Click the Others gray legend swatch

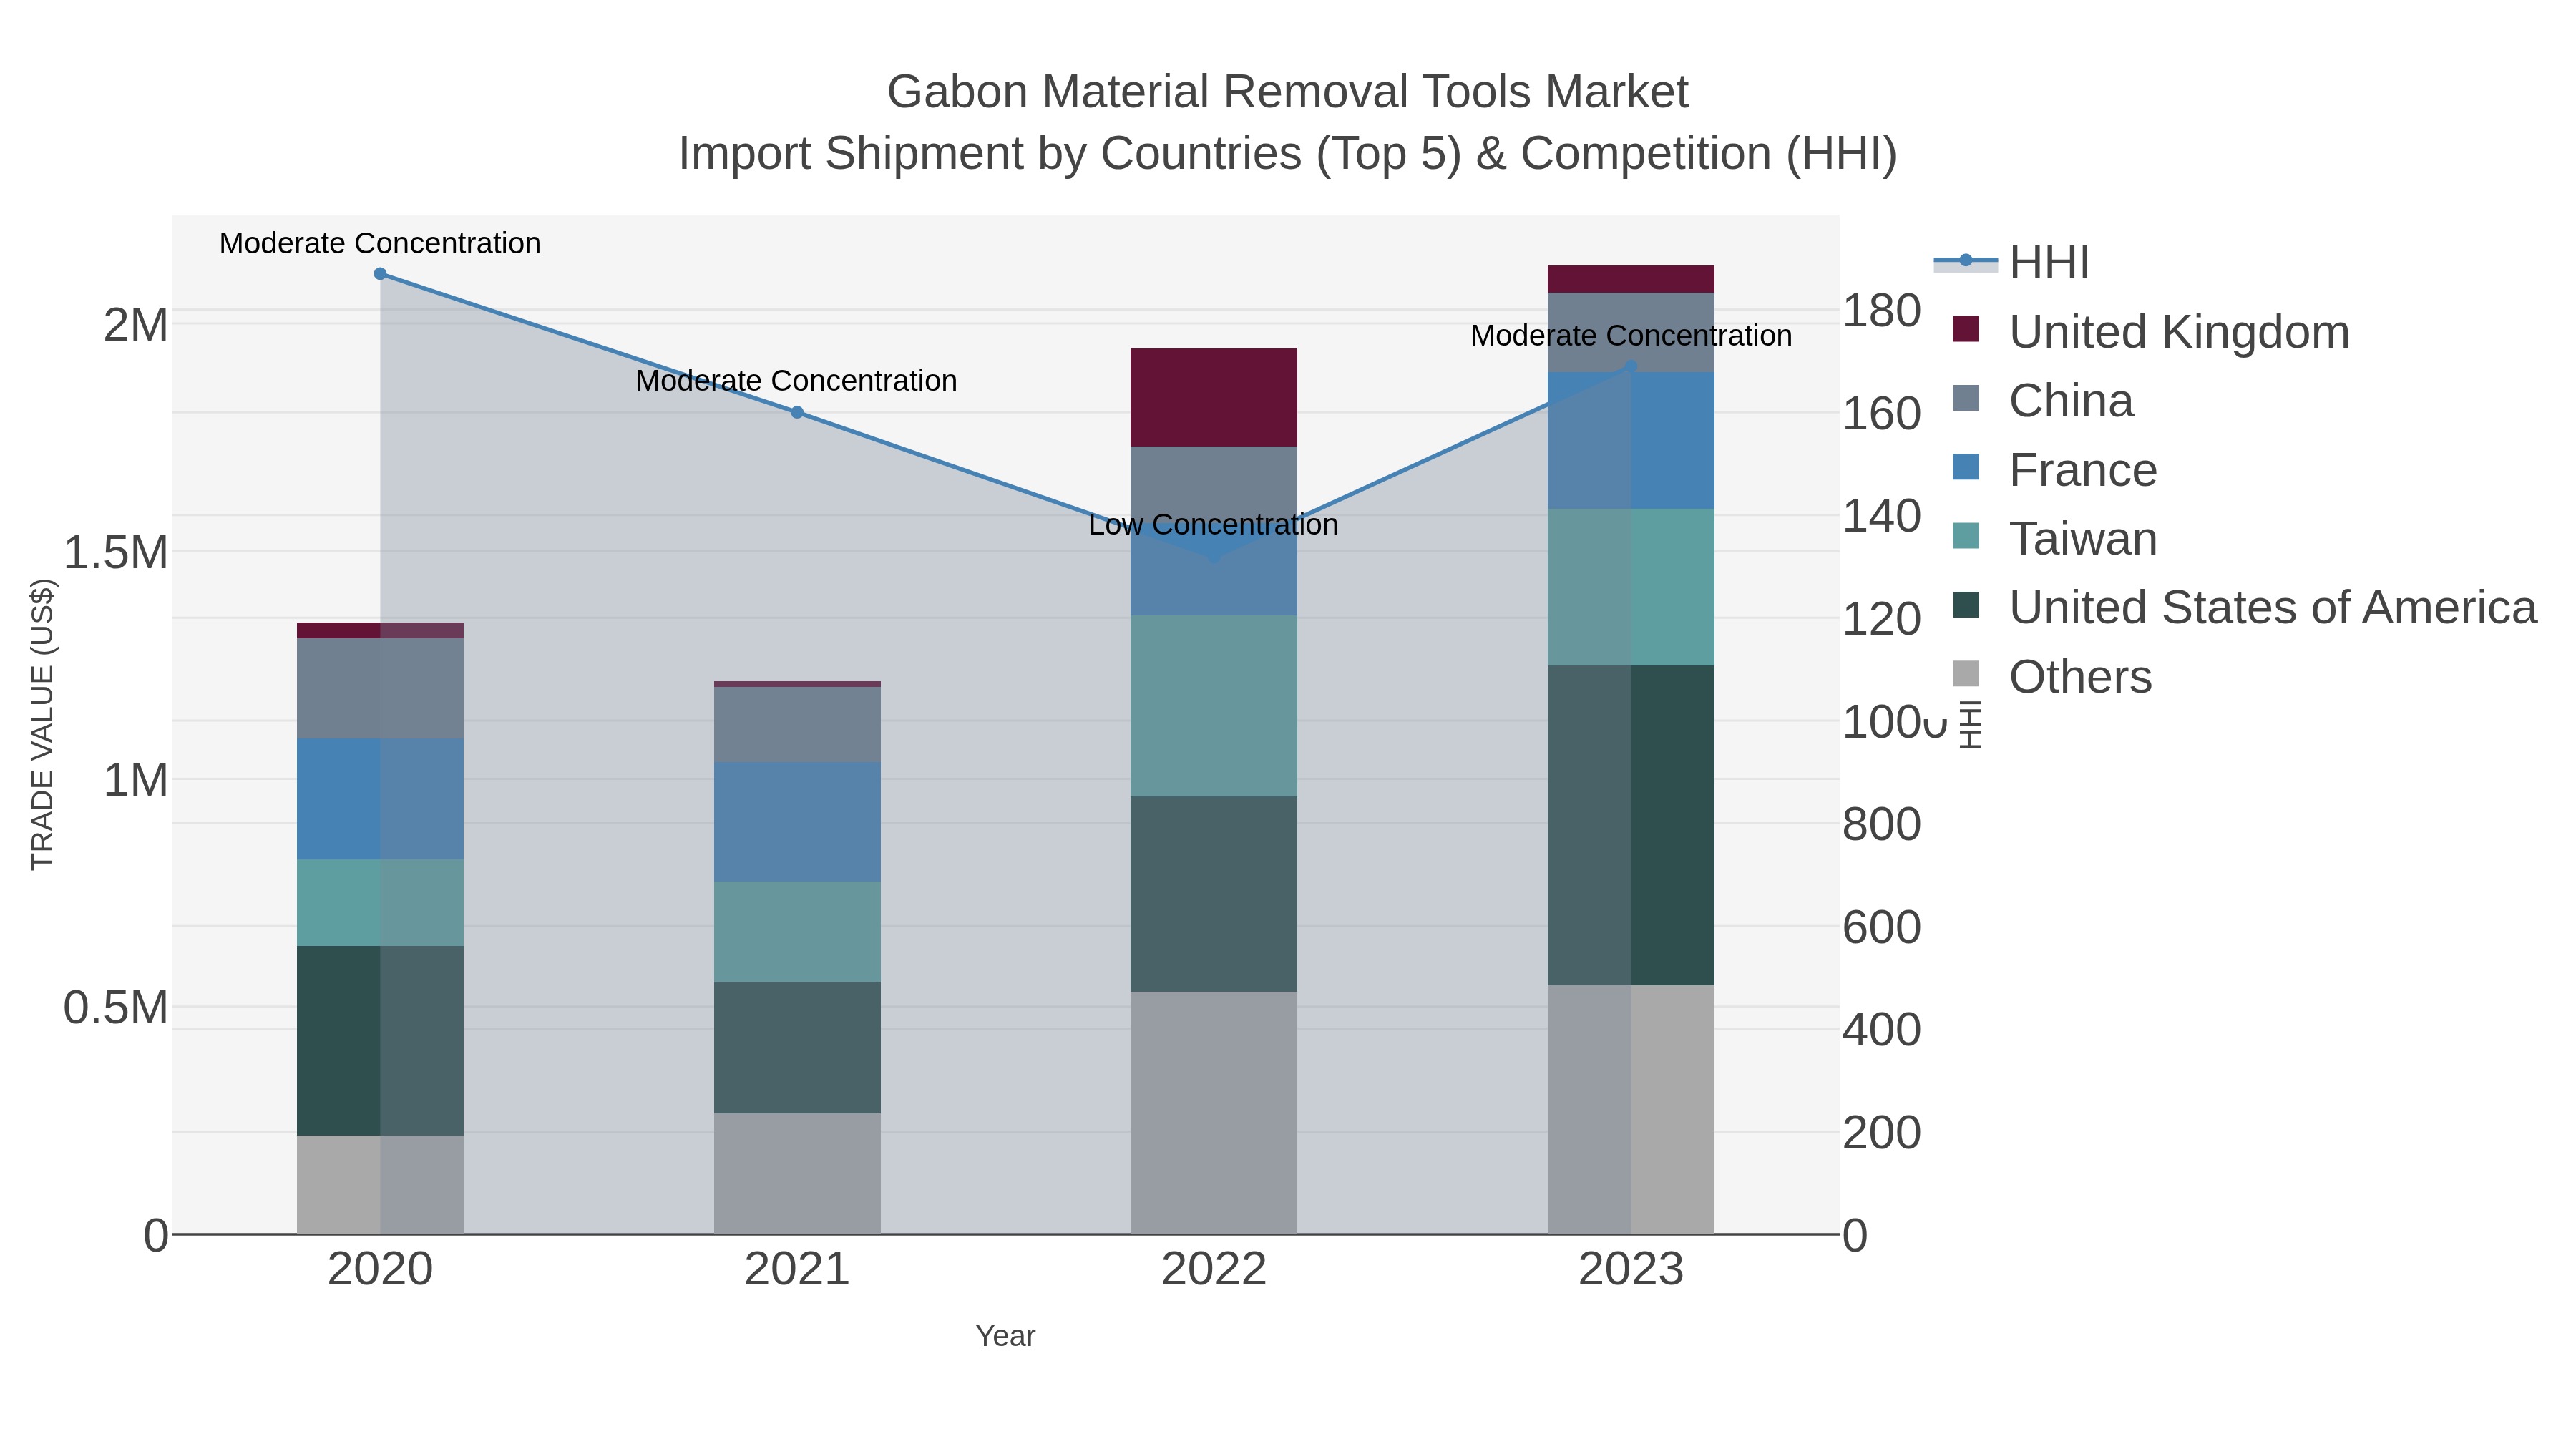point(1966,673)
